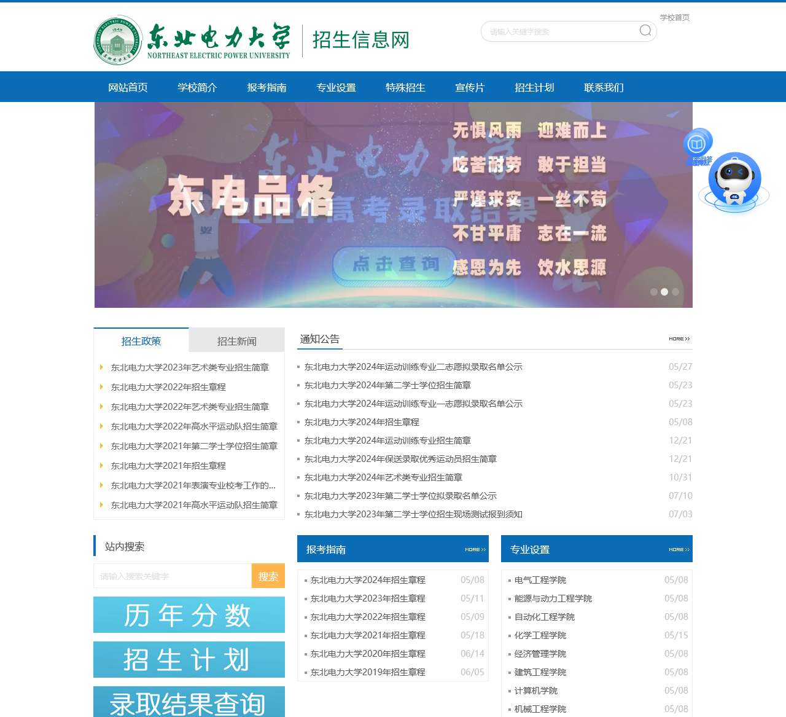Open the 历年分数 banner

[189, 614]
